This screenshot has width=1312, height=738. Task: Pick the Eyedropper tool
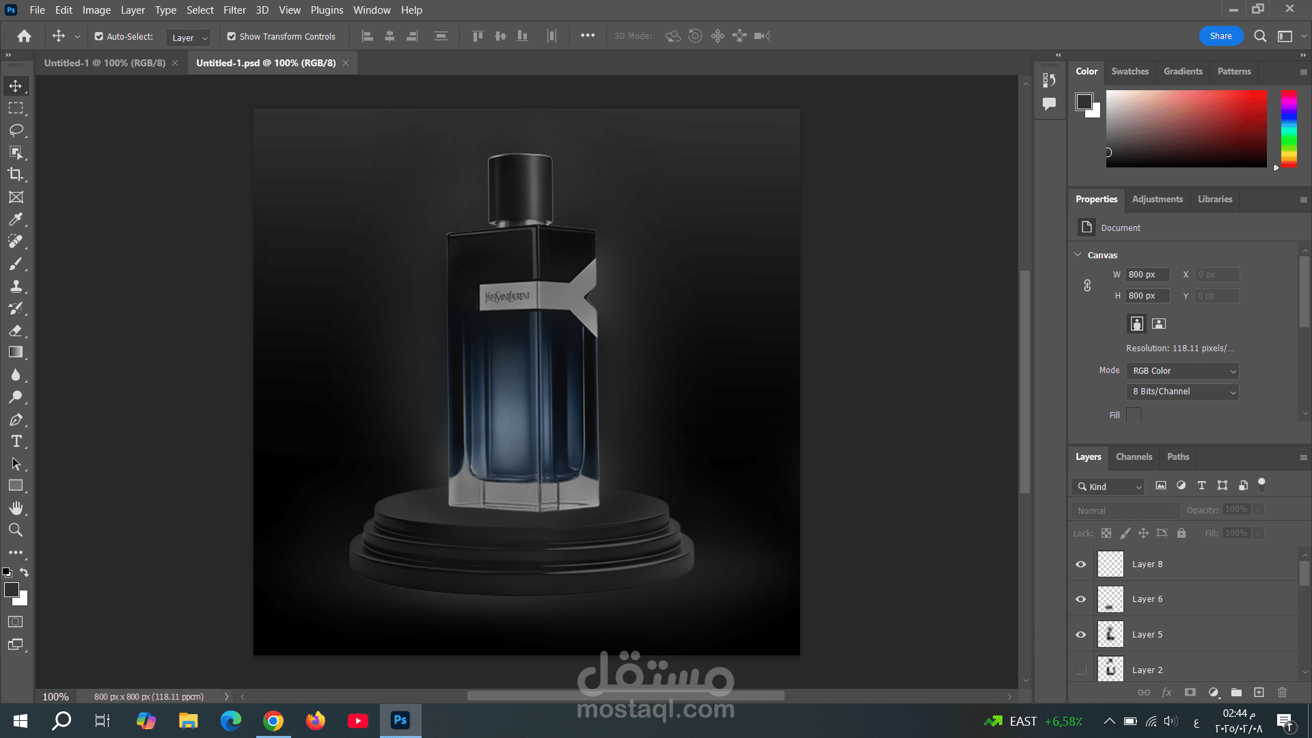pos(16,219)
